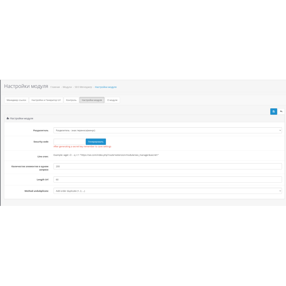Open the Настройки и Генератор Url tab
Image resolution: width=286 pixels, height=286 pixels.
(46, 100)
